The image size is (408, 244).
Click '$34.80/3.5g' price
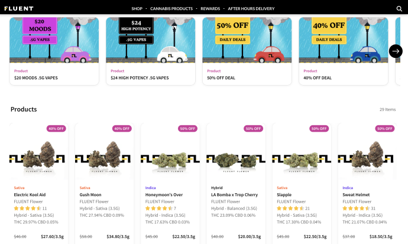(118, 236)
